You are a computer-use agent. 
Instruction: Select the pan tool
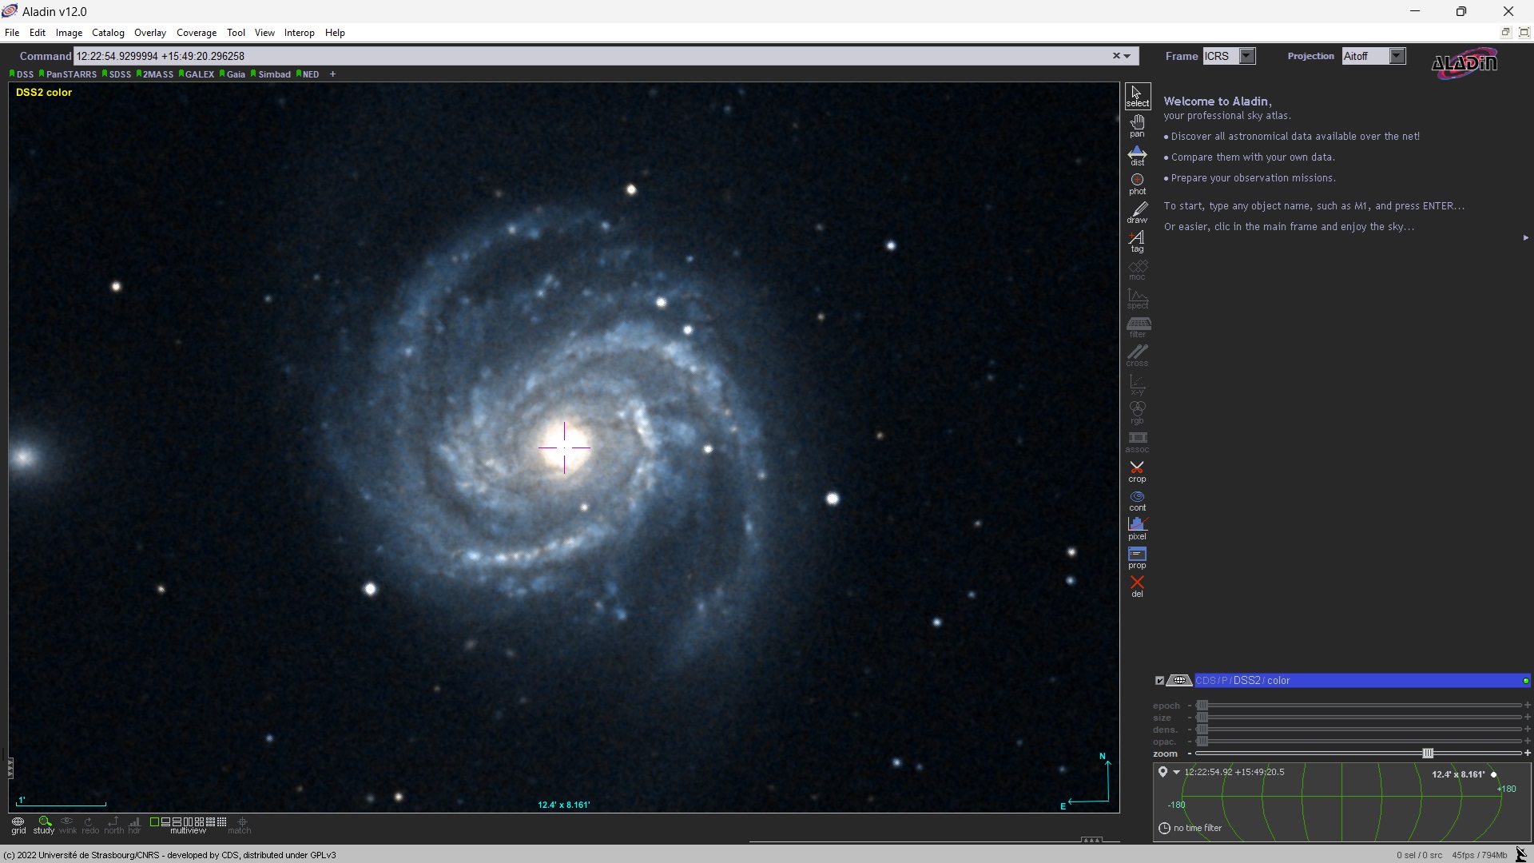point(1137,125)
